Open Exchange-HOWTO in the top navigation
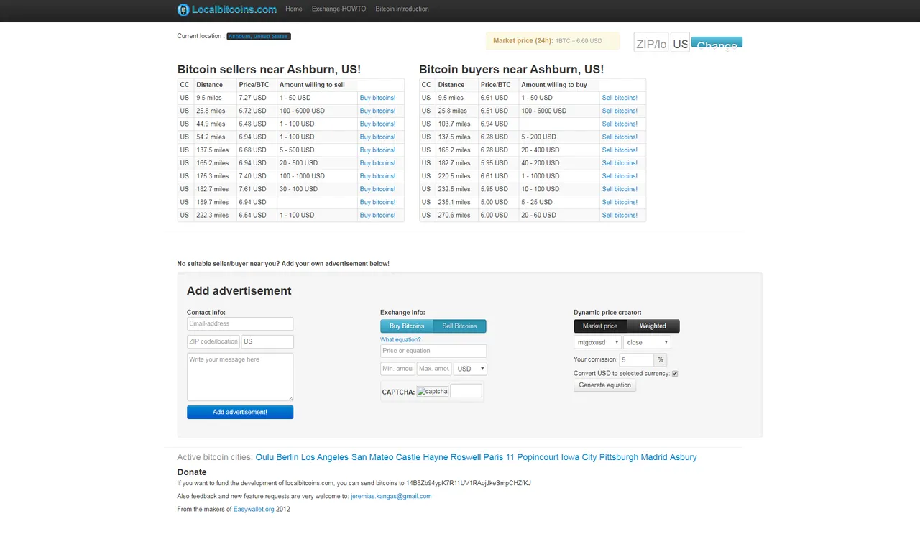The image size is (920, 547). (x=339, y=9)
